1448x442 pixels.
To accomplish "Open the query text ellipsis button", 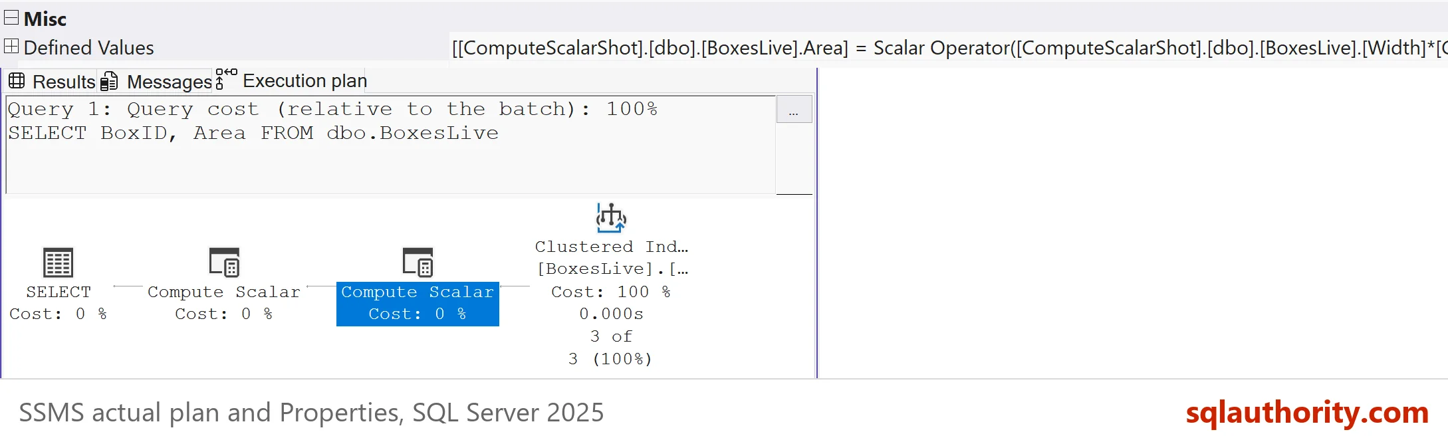I will (794, 109).
